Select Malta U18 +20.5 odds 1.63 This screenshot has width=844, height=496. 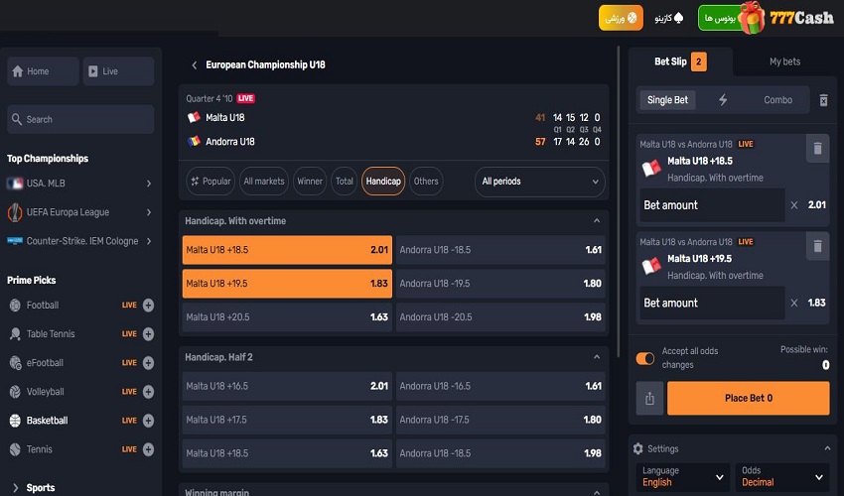pyautogui.click(x=287, y=317)
